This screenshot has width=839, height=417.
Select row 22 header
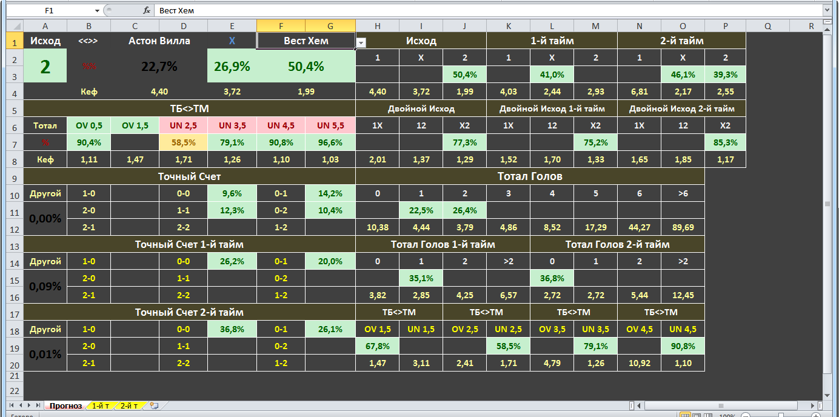(x=15, y=391)
